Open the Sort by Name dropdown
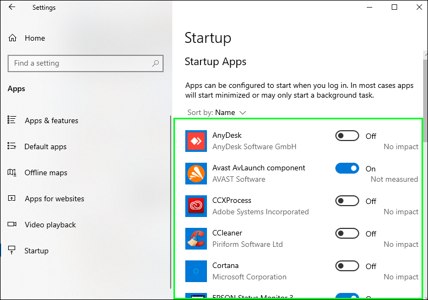Screen dimensions: 428x300 pyautogui.click(x=217, y=113)
